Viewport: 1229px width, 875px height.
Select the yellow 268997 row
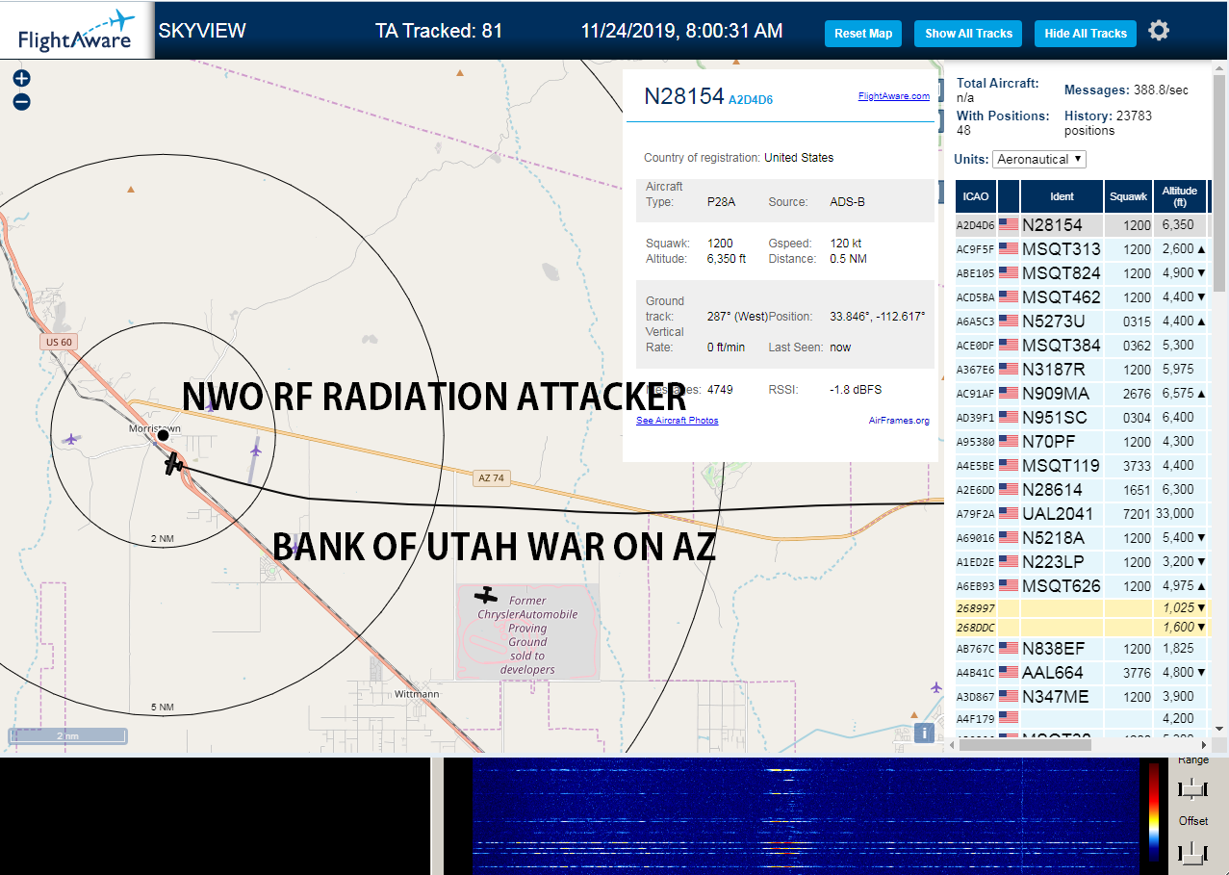pyautogui.click(x=1082, y=608)
